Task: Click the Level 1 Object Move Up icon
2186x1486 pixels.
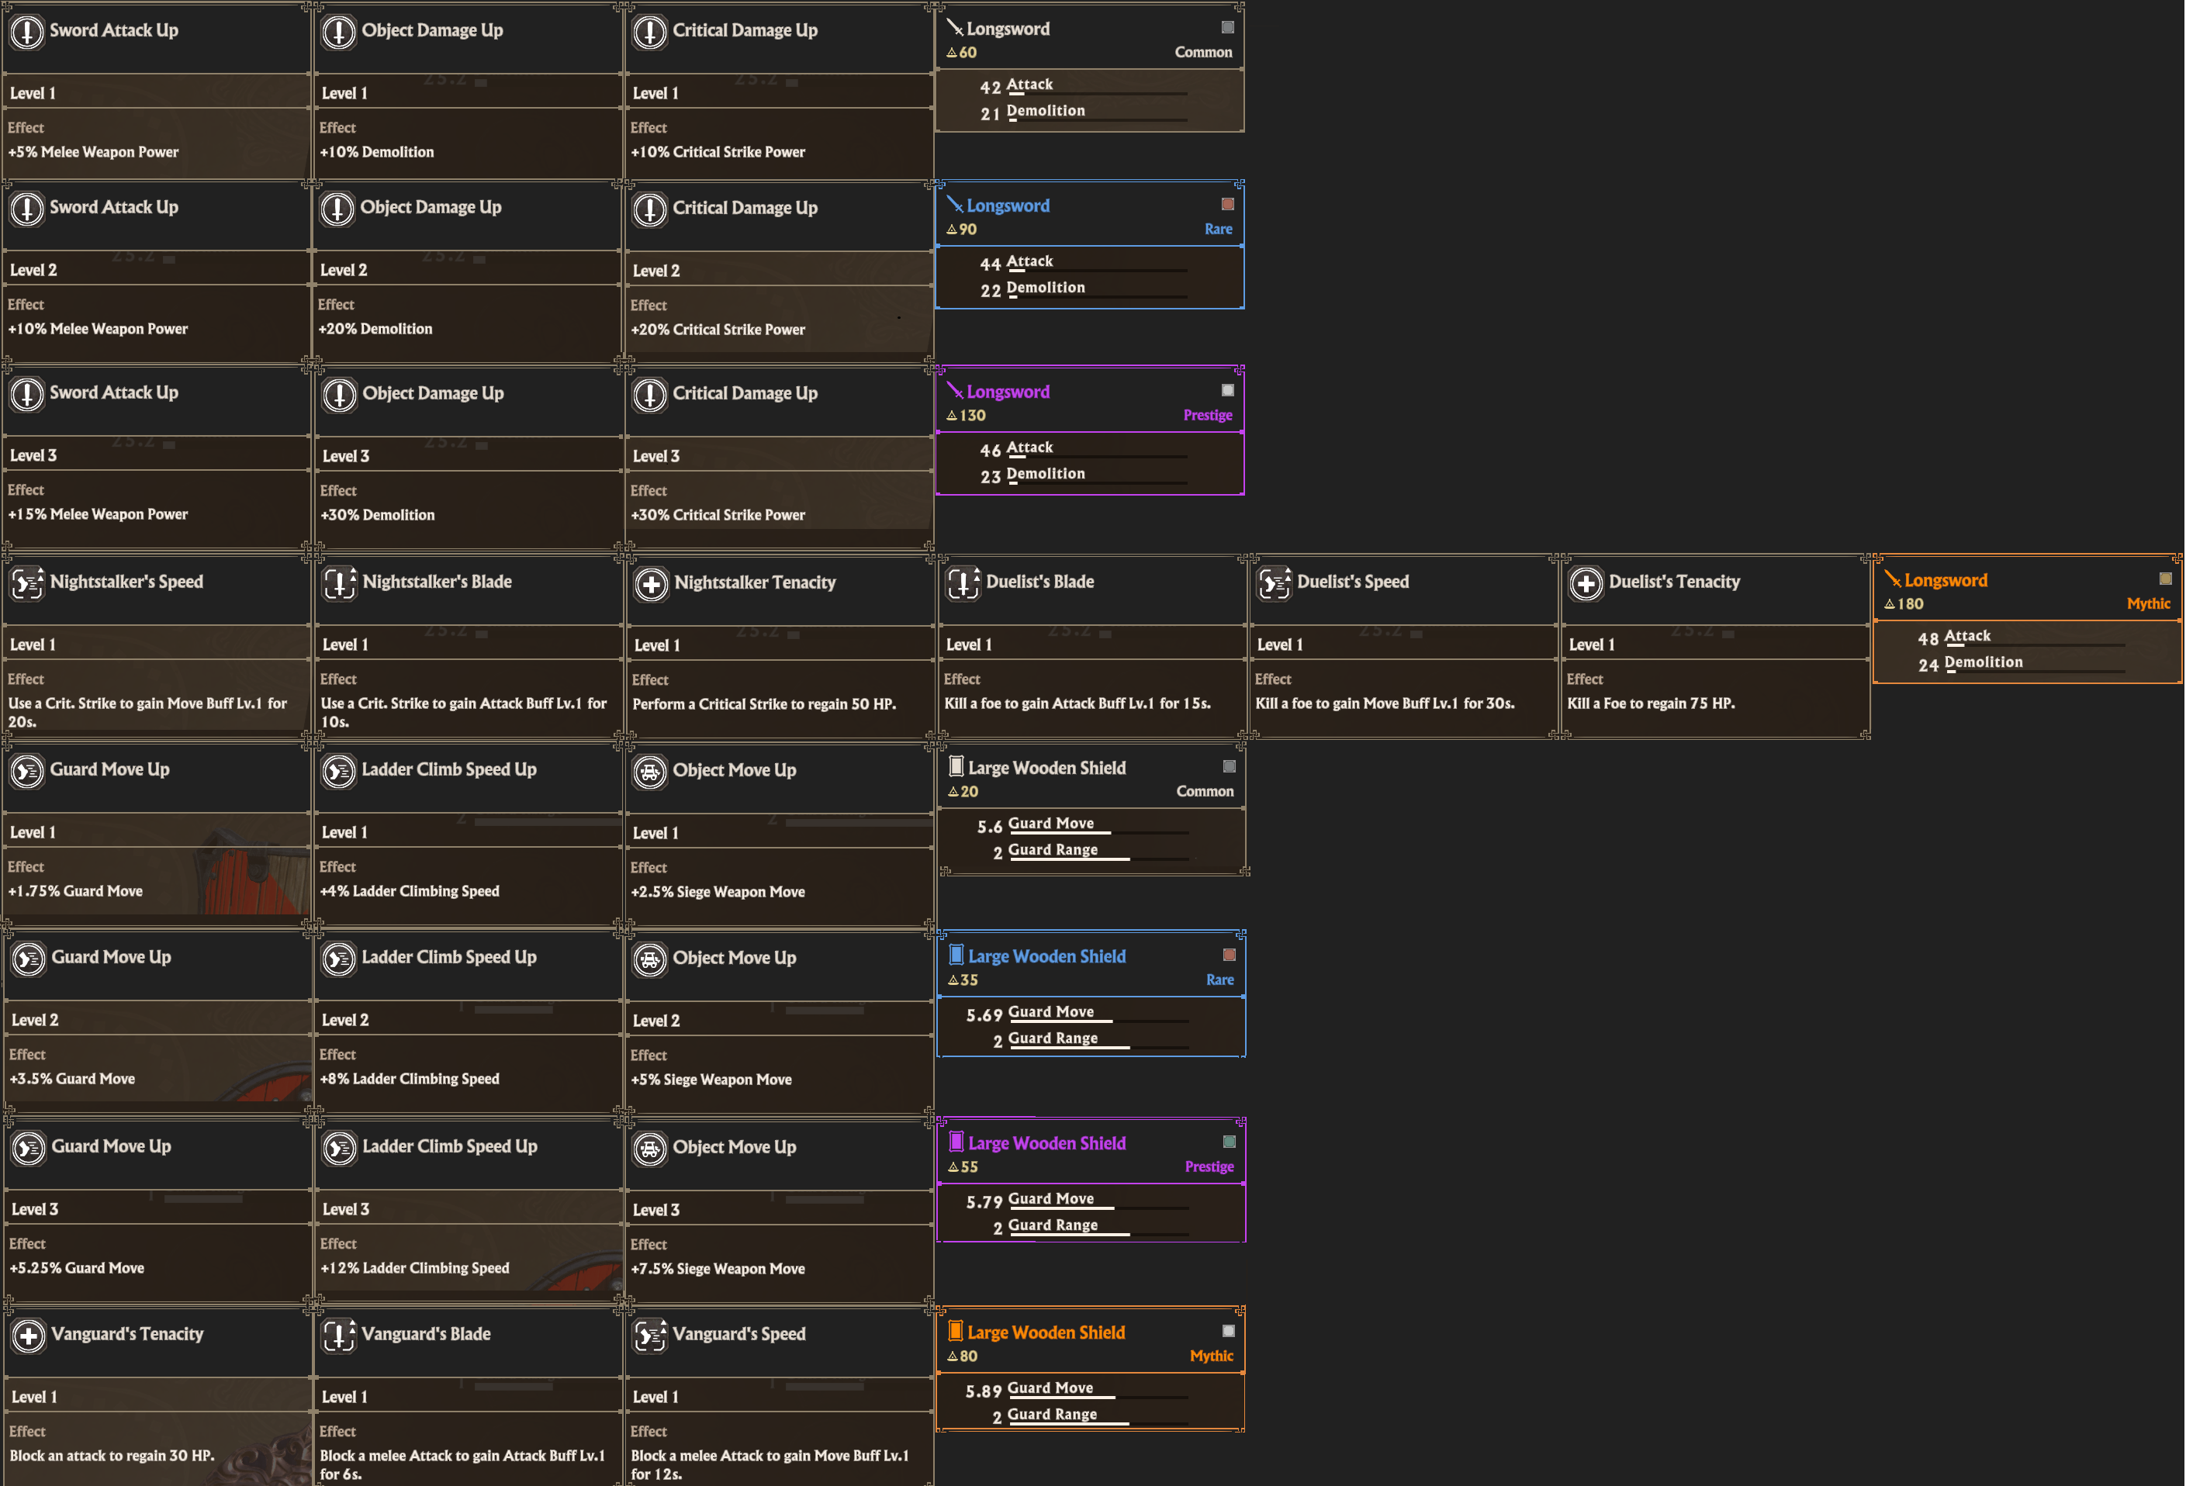Action: click(650, 771)
